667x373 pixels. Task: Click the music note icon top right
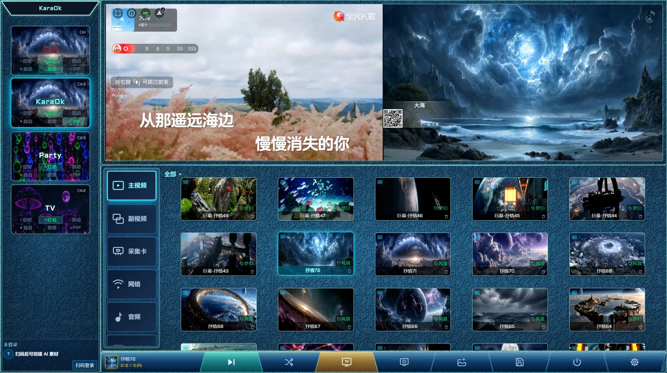pos(650,17)
